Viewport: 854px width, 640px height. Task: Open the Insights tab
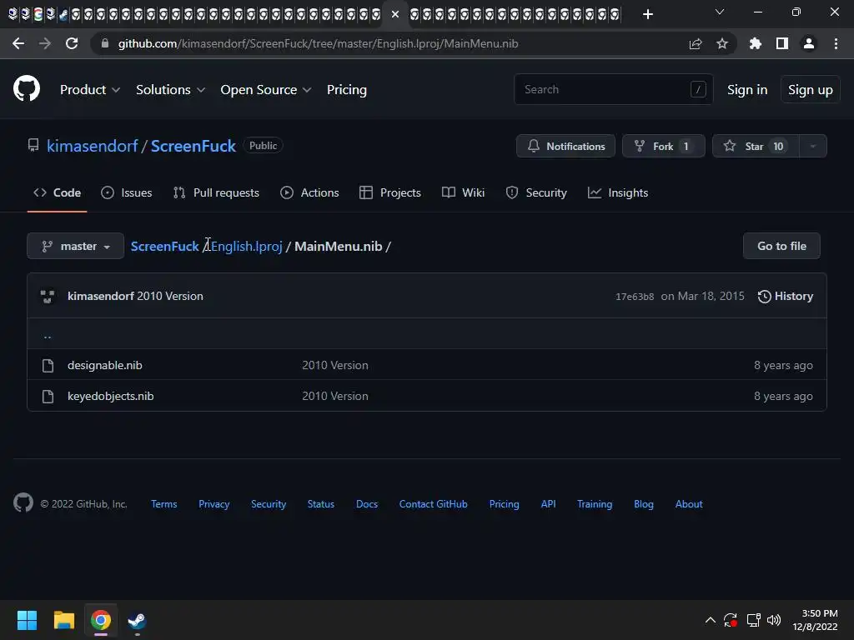pos(618,192)
